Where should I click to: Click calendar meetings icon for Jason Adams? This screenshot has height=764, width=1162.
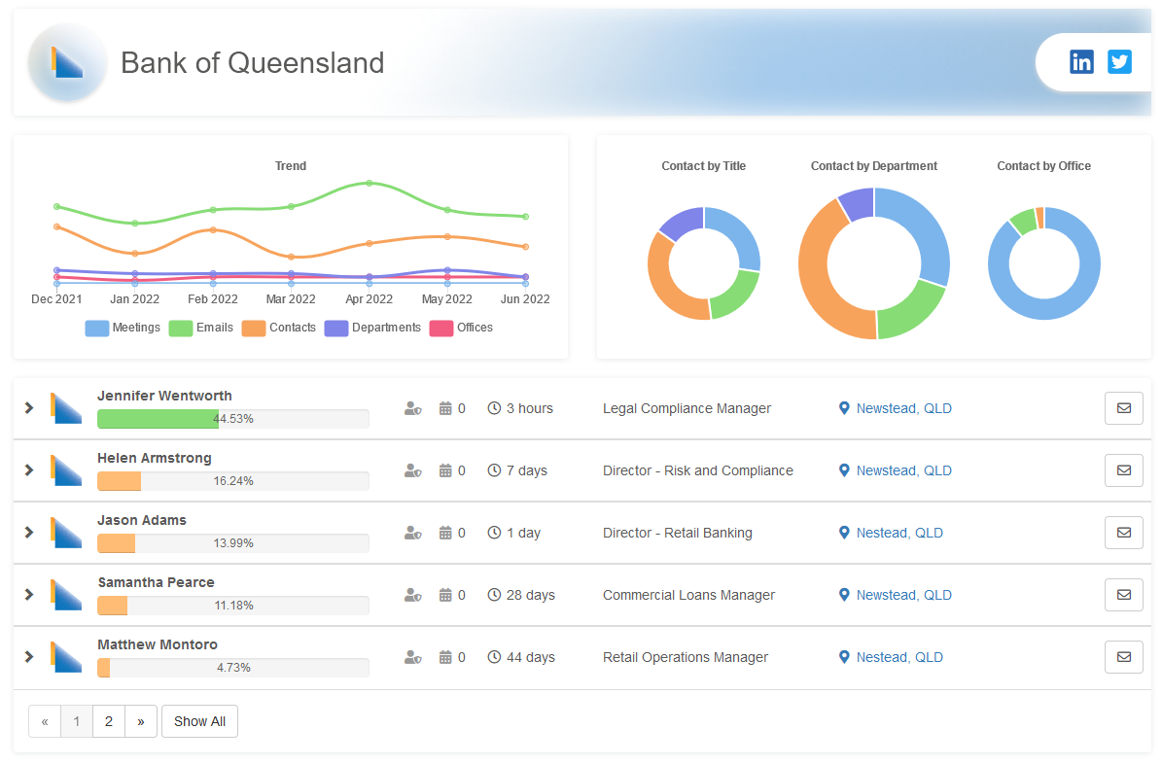point(445,533)
